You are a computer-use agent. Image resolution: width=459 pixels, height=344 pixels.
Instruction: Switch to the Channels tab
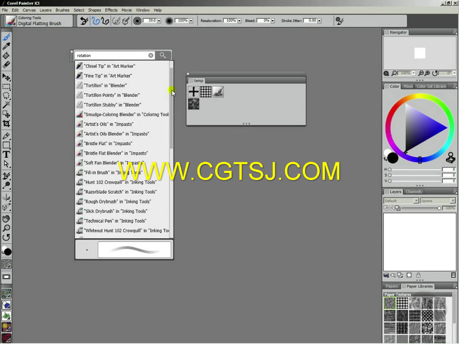(x=414, y=191)
